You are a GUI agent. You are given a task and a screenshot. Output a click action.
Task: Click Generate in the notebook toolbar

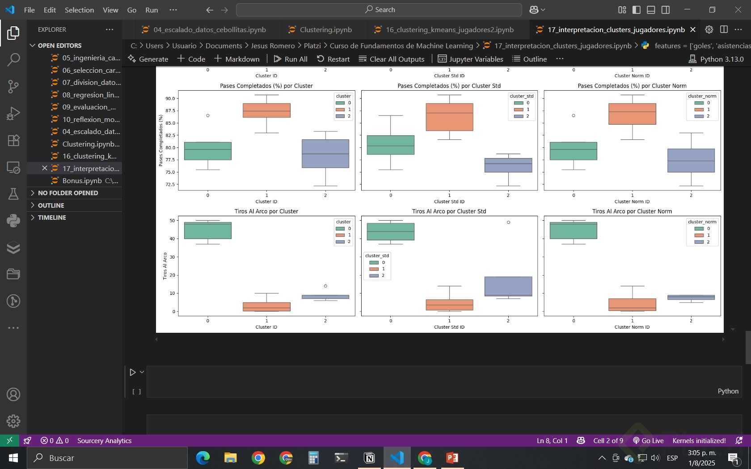click(x=148, y=59)
